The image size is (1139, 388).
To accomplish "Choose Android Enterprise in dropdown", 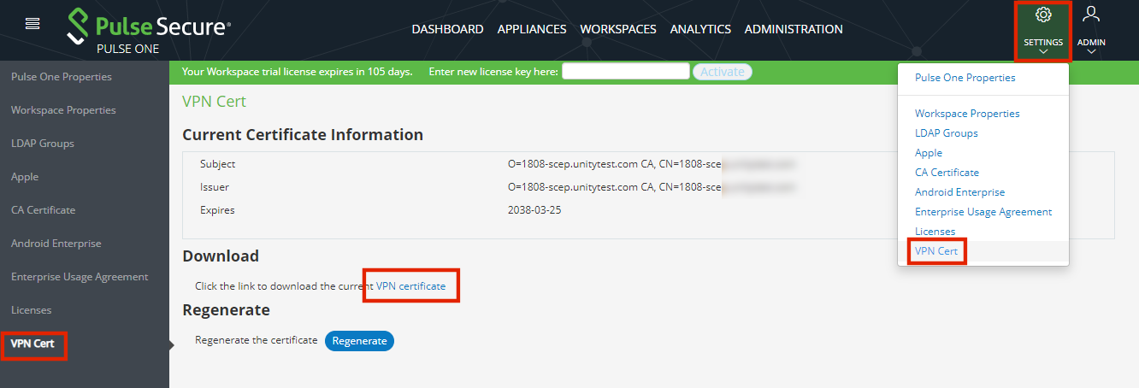I will [x=960, y=192].
